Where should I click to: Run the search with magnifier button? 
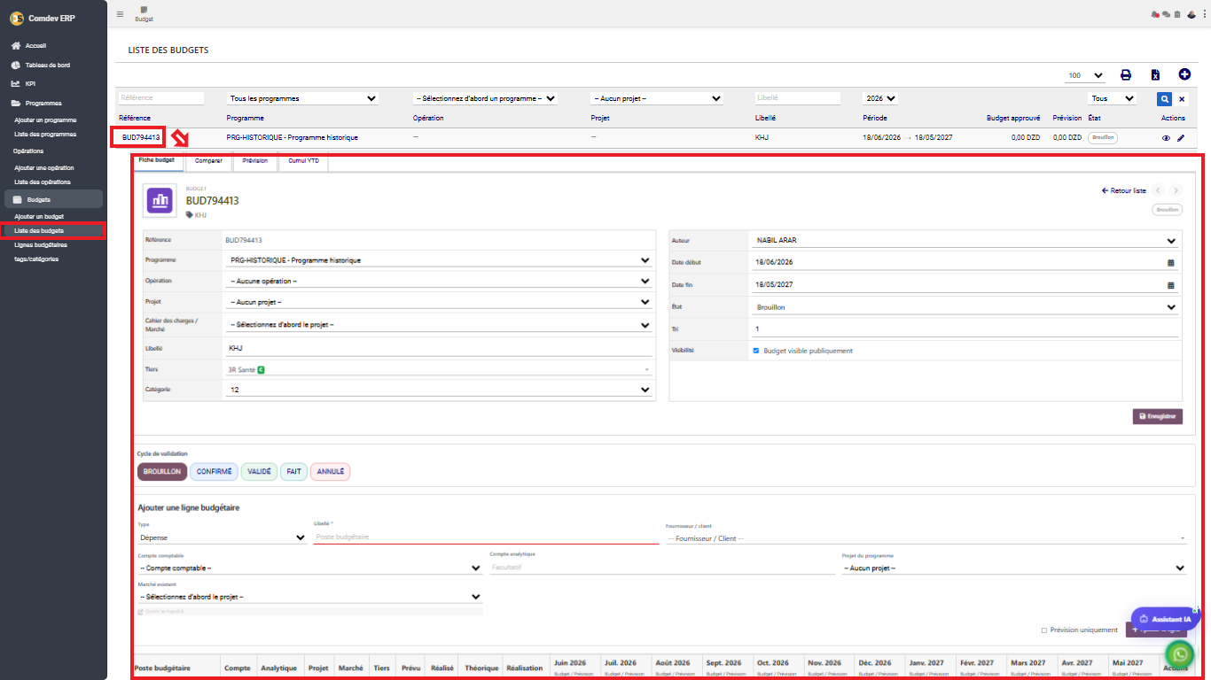pyautogui.click(x=1164, y=99)
